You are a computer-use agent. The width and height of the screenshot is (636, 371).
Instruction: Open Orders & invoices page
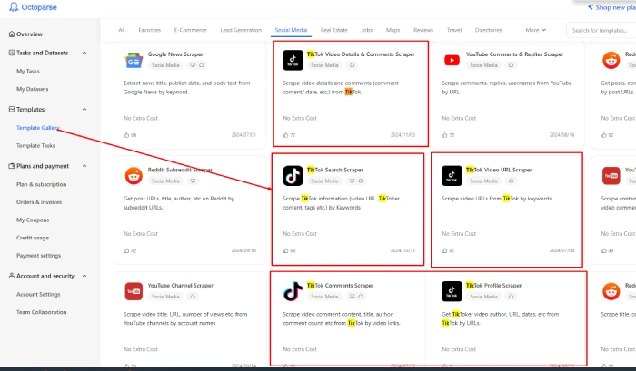pos(39,202)
